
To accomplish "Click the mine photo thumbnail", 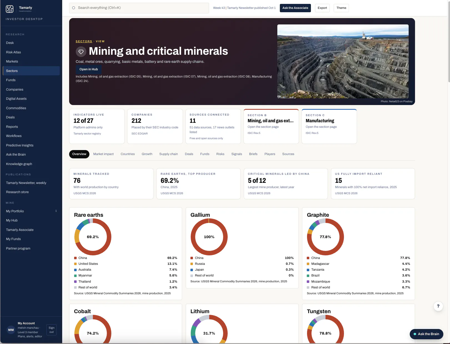I will 343,61.
